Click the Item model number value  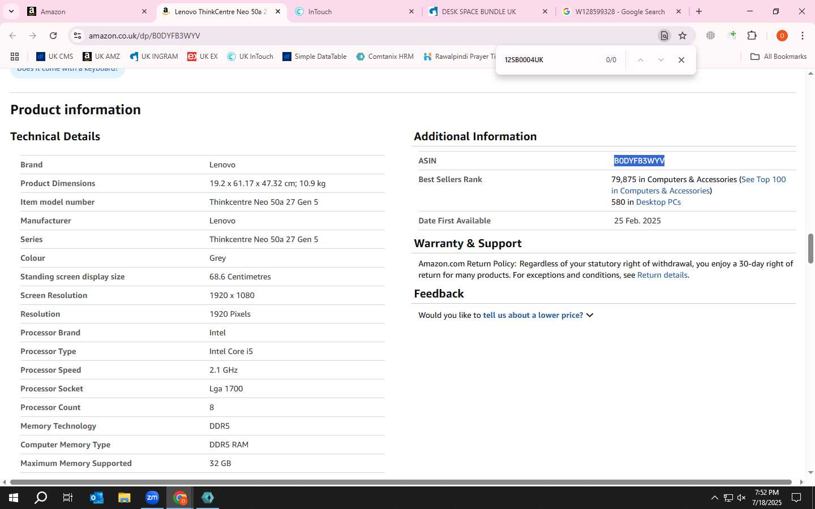pyautogui.click(x=264, y=202)
